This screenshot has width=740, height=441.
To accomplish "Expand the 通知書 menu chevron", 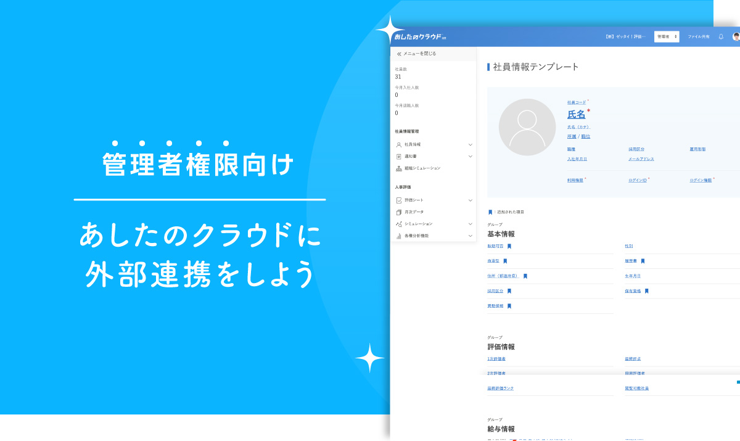I will tap(470, 157).
